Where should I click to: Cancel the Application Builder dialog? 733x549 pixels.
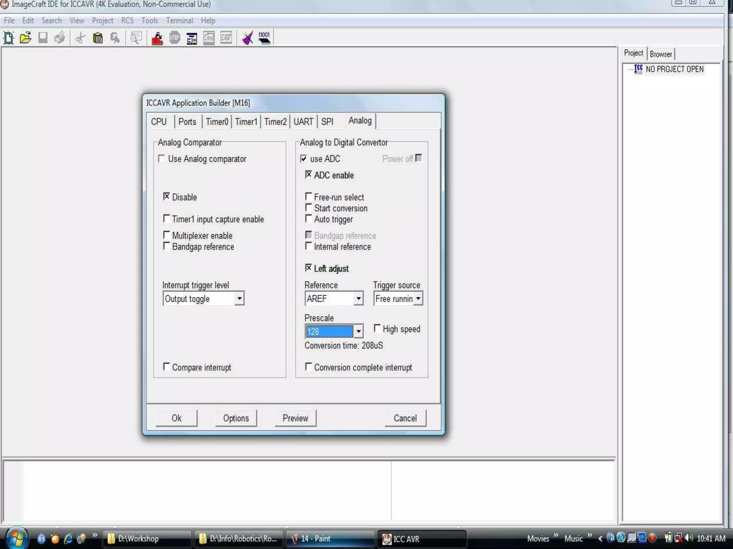pos(405,418)
